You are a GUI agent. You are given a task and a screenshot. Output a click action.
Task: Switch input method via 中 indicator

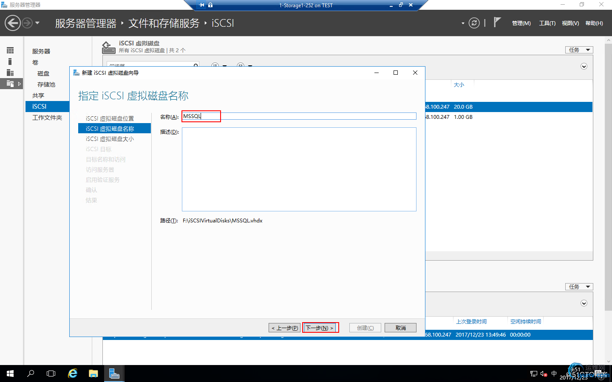click(x=554, y=374)
